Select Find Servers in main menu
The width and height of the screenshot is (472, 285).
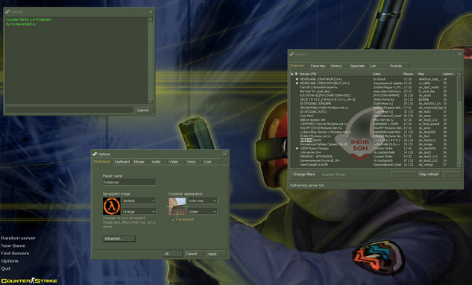(x=15, y=254)
